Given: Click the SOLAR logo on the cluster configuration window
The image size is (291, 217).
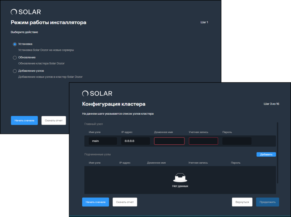Looking at the screenshot, I should point(97,93).
